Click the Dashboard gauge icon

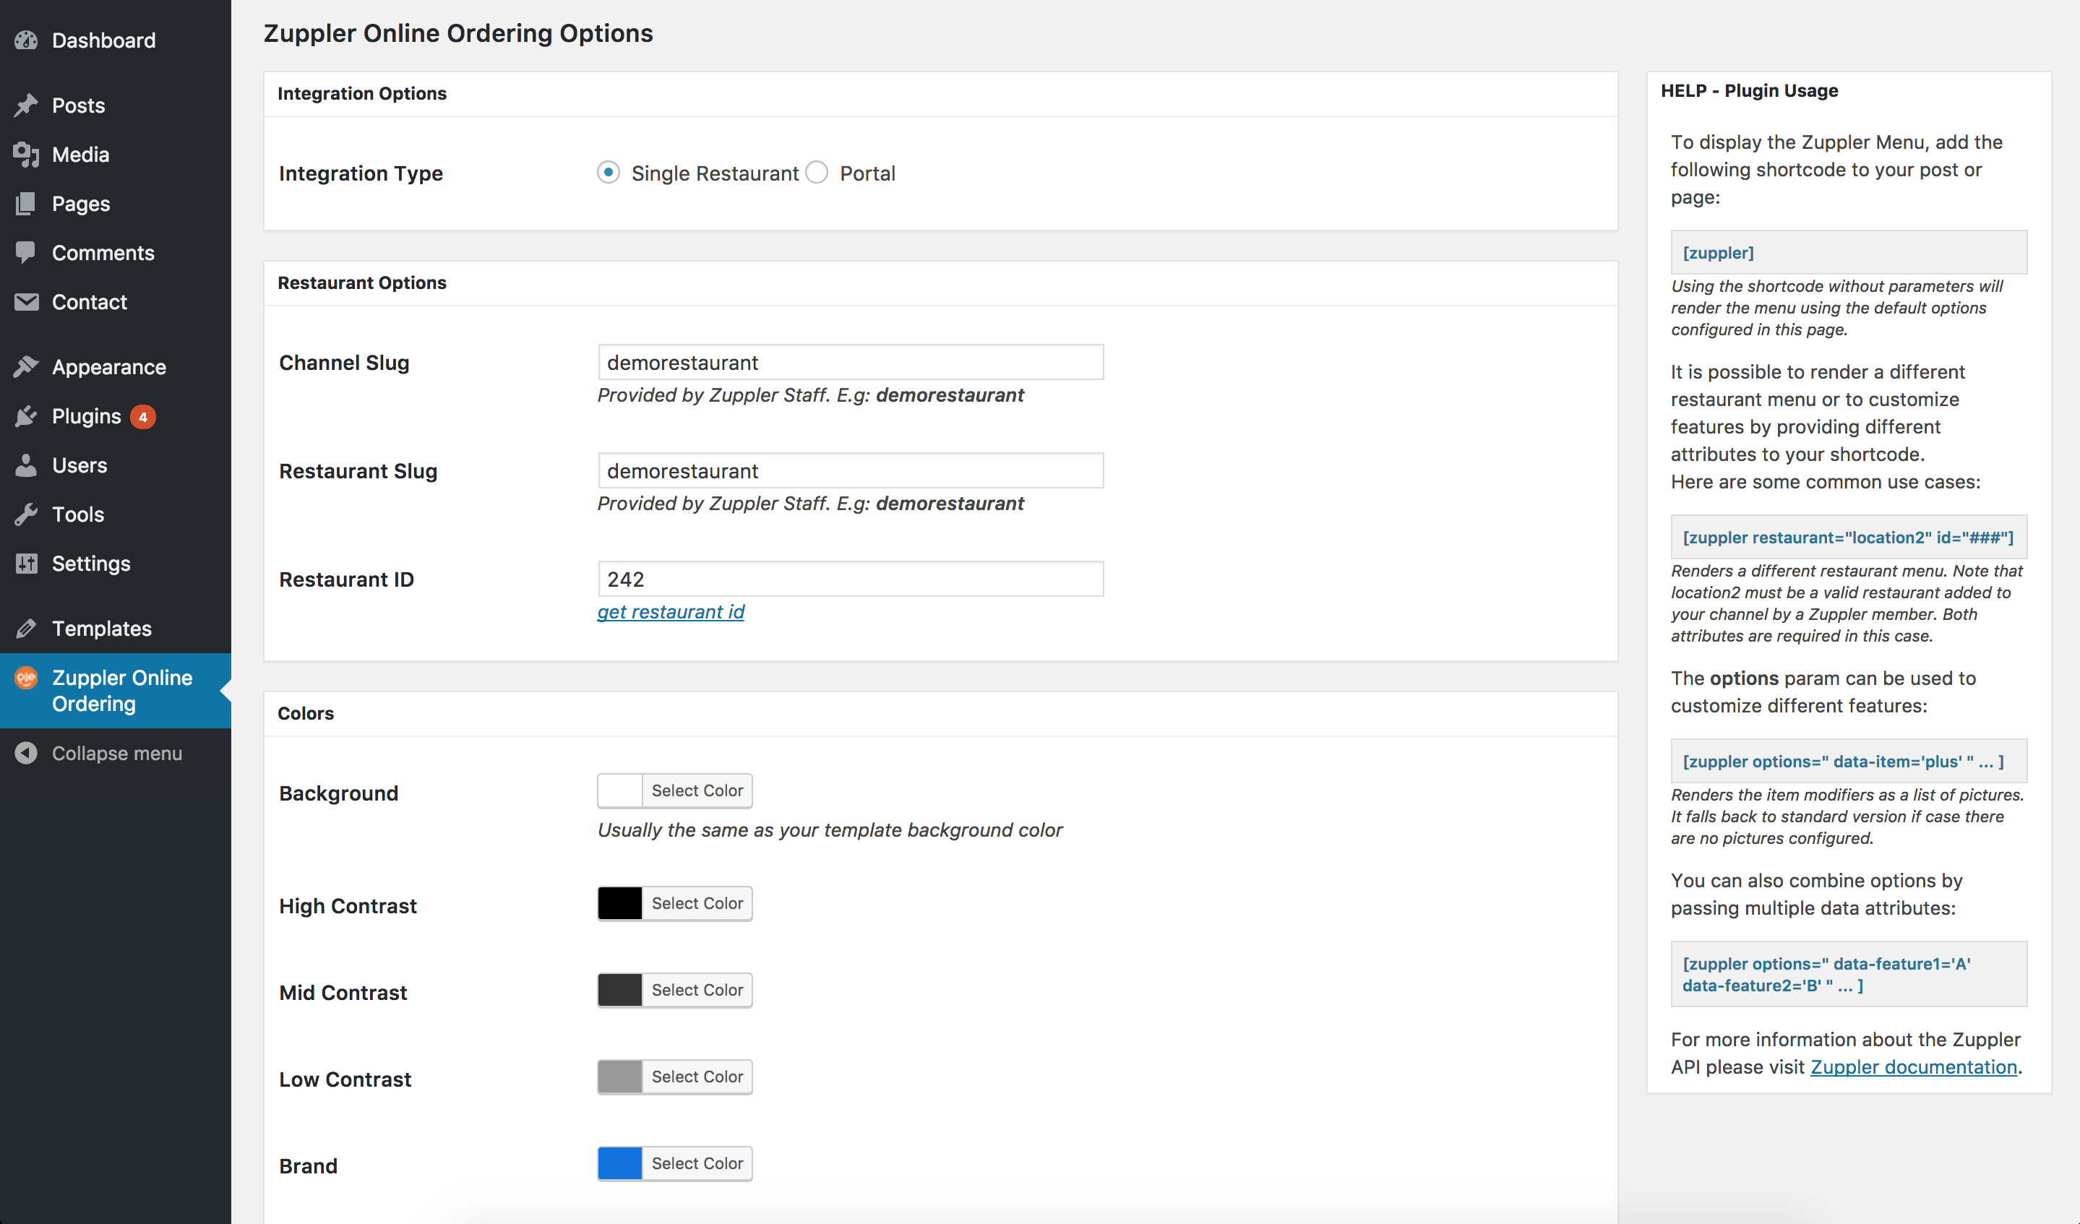[x=27, y=40]
